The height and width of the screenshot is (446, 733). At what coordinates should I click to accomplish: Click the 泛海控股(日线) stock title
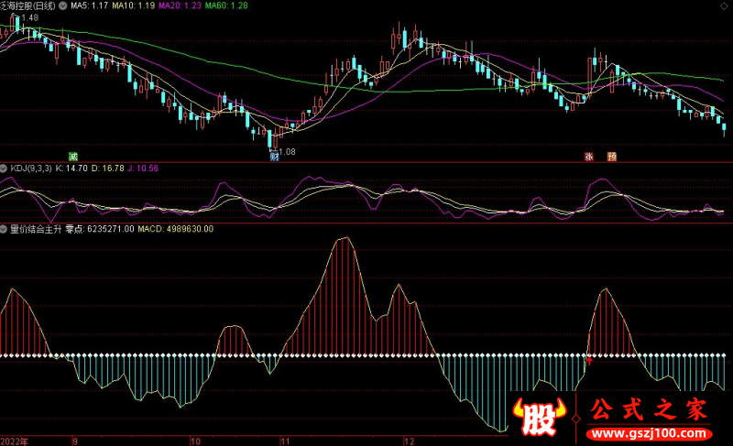26,5
